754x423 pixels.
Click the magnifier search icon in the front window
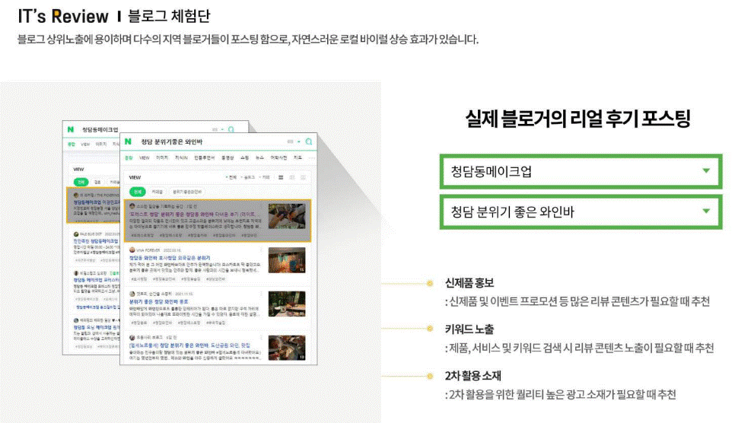[309, 142]
